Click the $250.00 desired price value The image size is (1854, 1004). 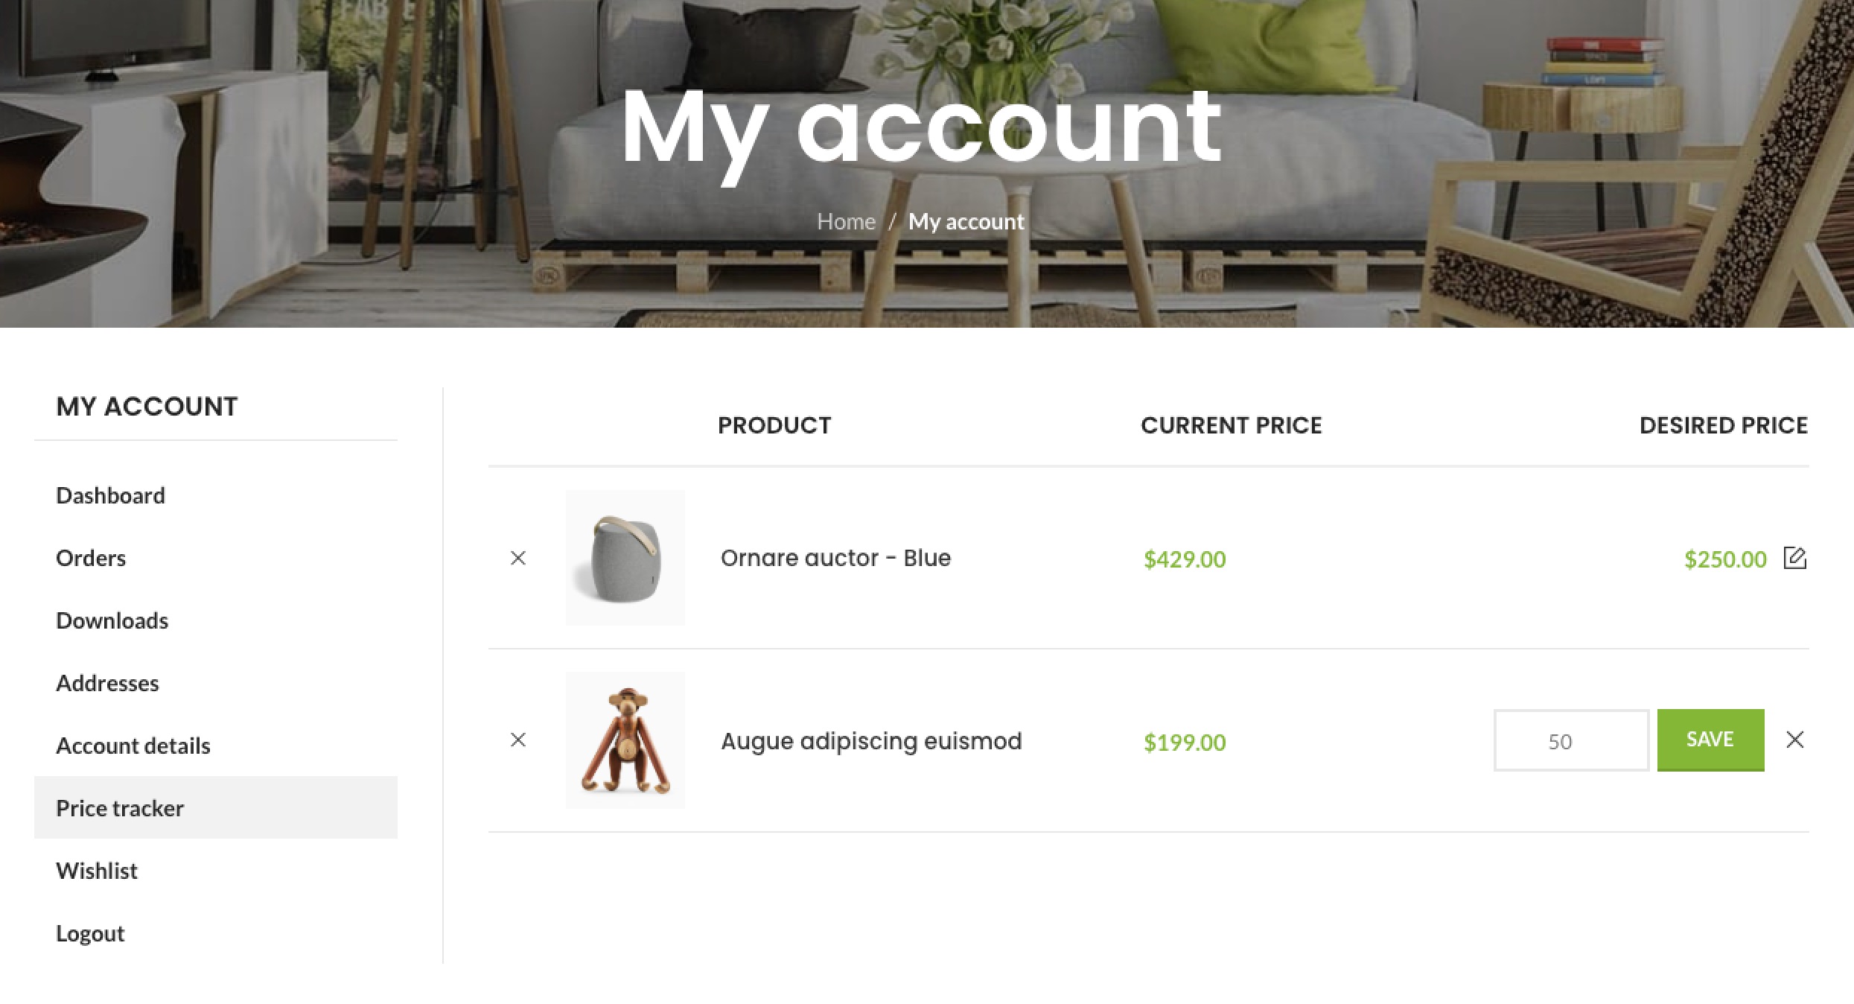1724,559
